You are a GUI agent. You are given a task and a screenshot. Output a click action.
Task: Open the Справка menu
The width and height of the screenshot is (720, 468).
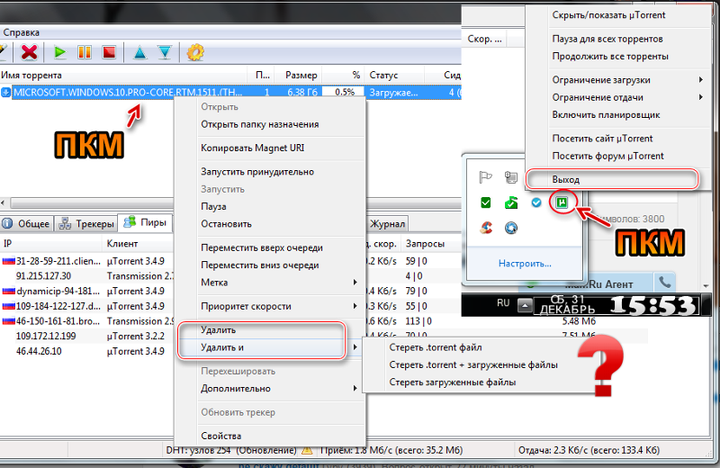[21, 32]
